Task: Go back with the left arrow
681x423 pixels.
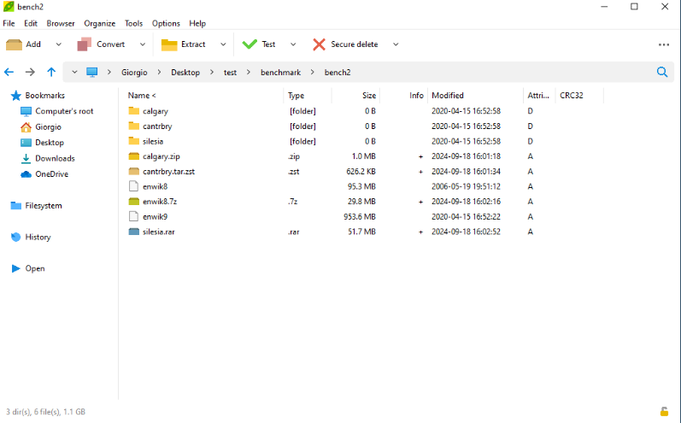Action: tap(9, 72)
